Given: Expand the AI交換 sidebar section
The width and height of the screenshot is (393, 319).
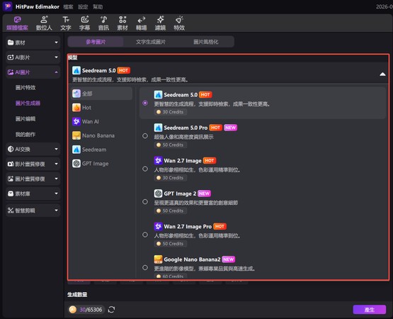Looking at the screenshot, I should coord(33,149).
